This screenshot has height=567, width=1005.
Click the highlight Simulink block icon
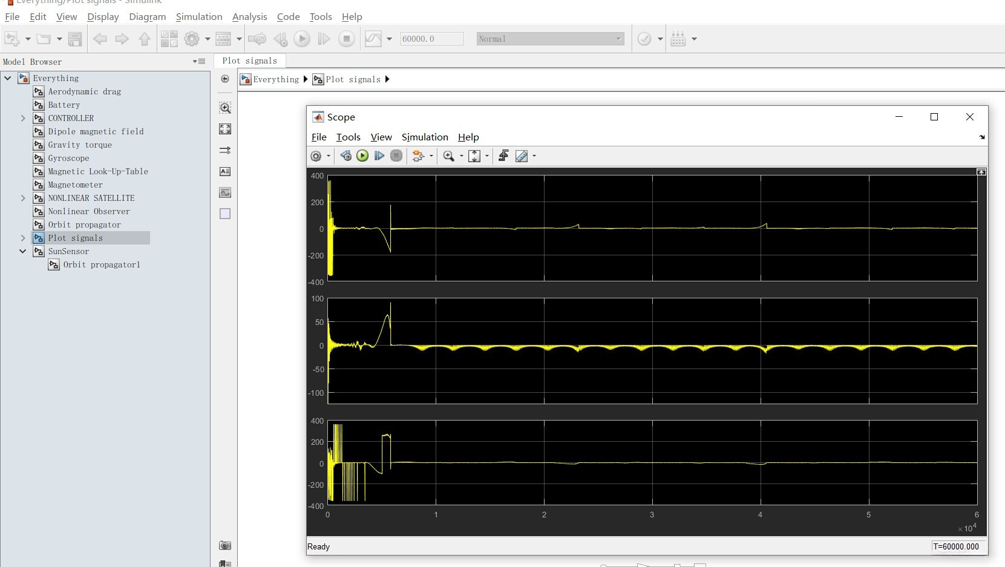417,156
